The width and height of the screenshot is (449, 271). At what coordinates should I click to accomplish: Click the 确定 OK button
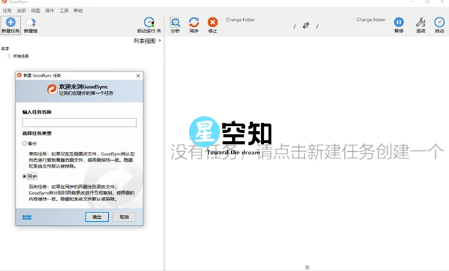coord(97,217)
